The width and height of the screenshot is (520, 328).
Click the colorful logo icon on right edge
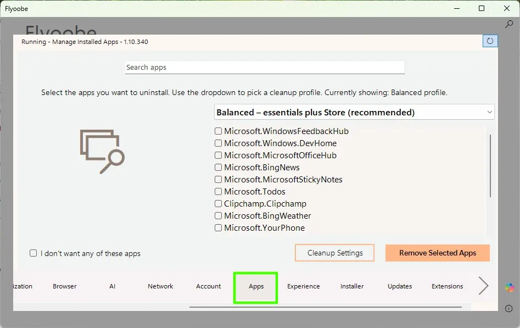pos(510,287)
